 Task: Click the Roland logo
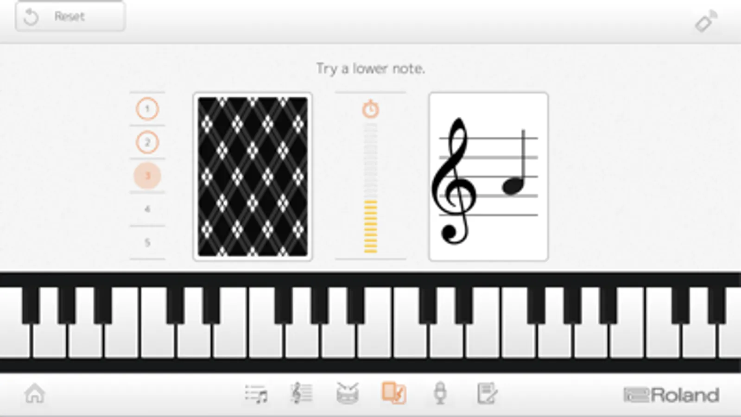(671, 395)
